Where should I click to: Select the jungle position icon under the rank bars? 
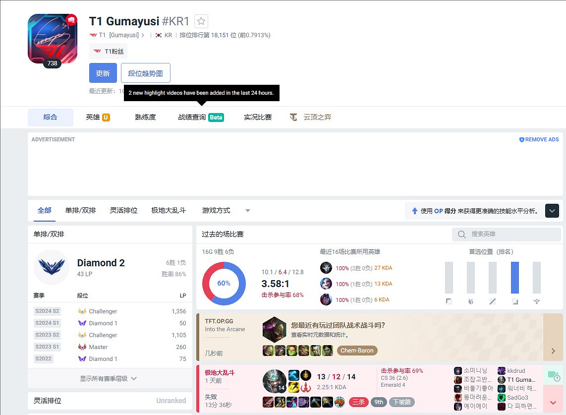click(x=470, y=300)
